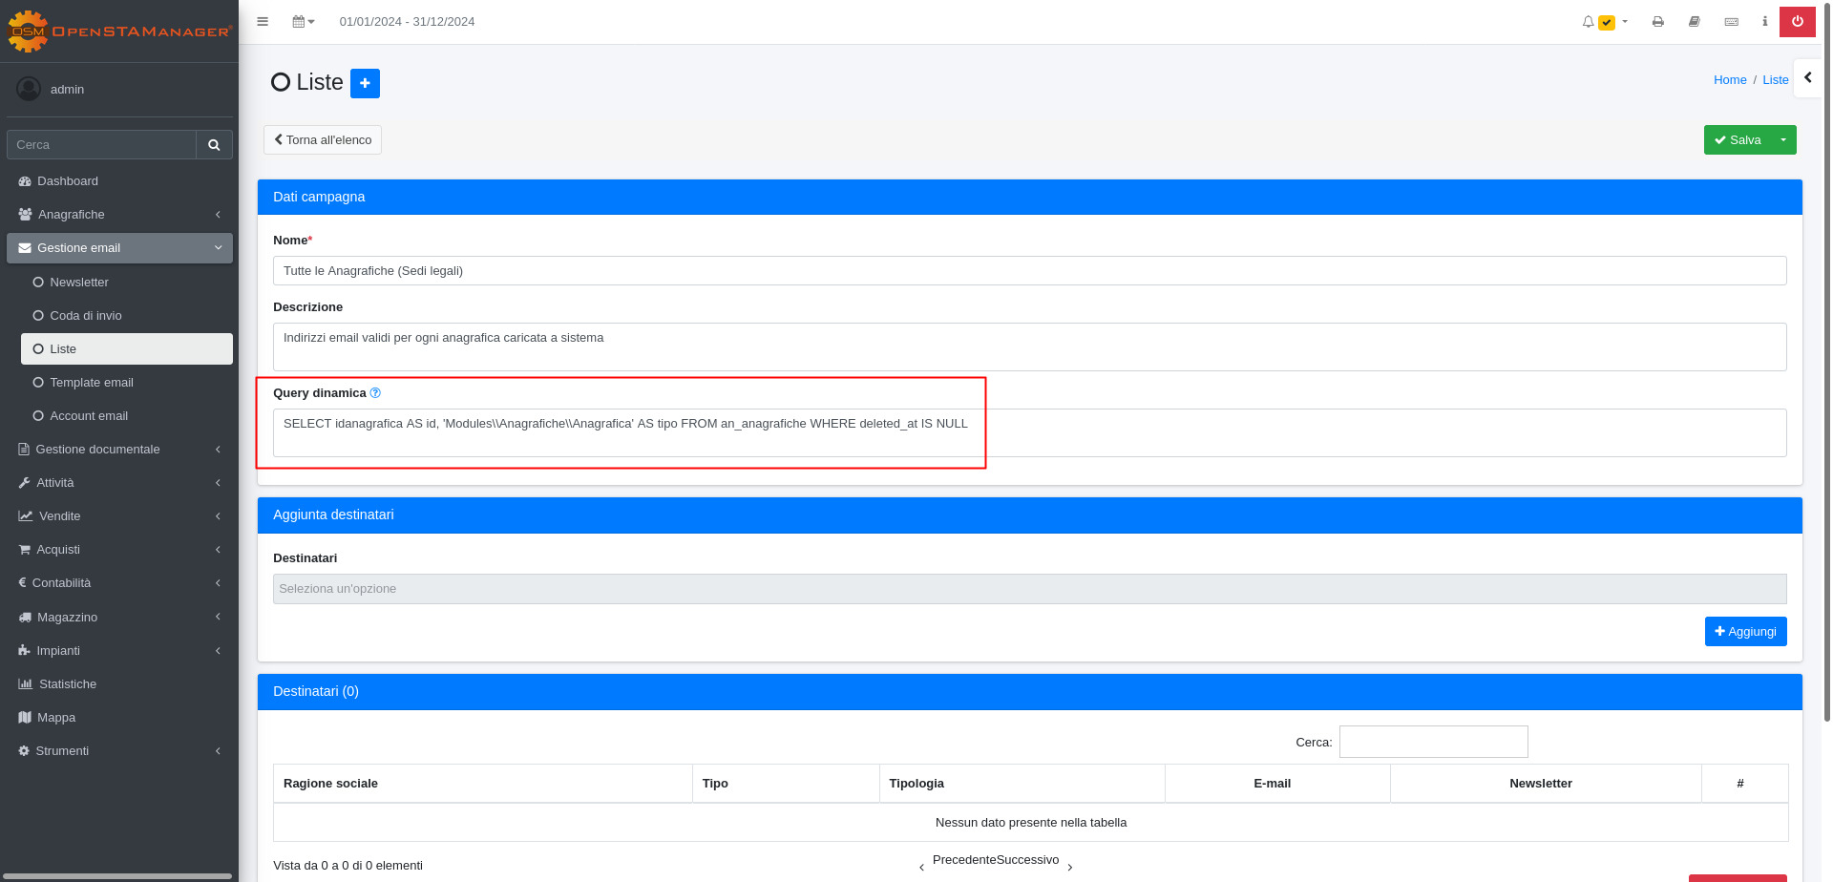Collapse the right side panel arrow
Image resolution: width=1833 pixels, height=882 pixels.
(x=1807, y=78)
